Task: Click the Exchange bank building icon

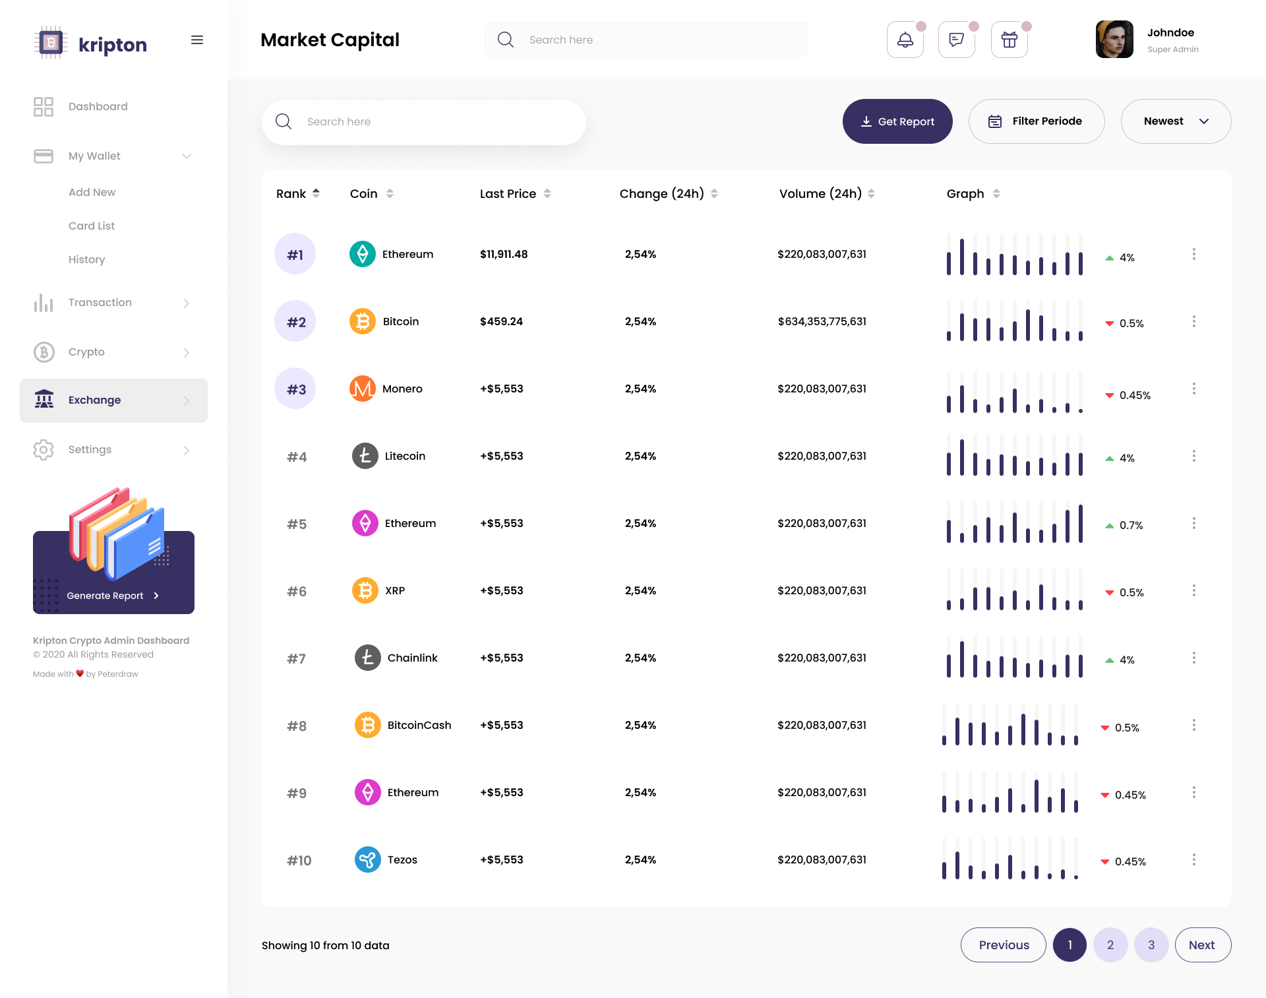Action: point(44,399)
